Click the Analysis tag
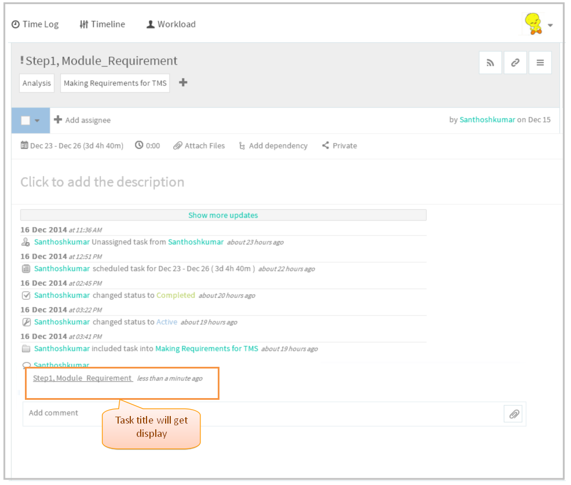 [x=37, y=83]
